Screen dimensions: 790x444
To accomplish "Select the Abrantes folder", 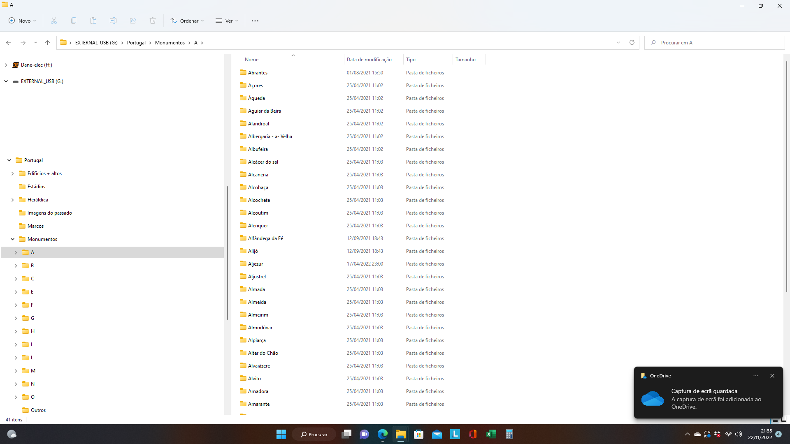I will click(258, 73).
